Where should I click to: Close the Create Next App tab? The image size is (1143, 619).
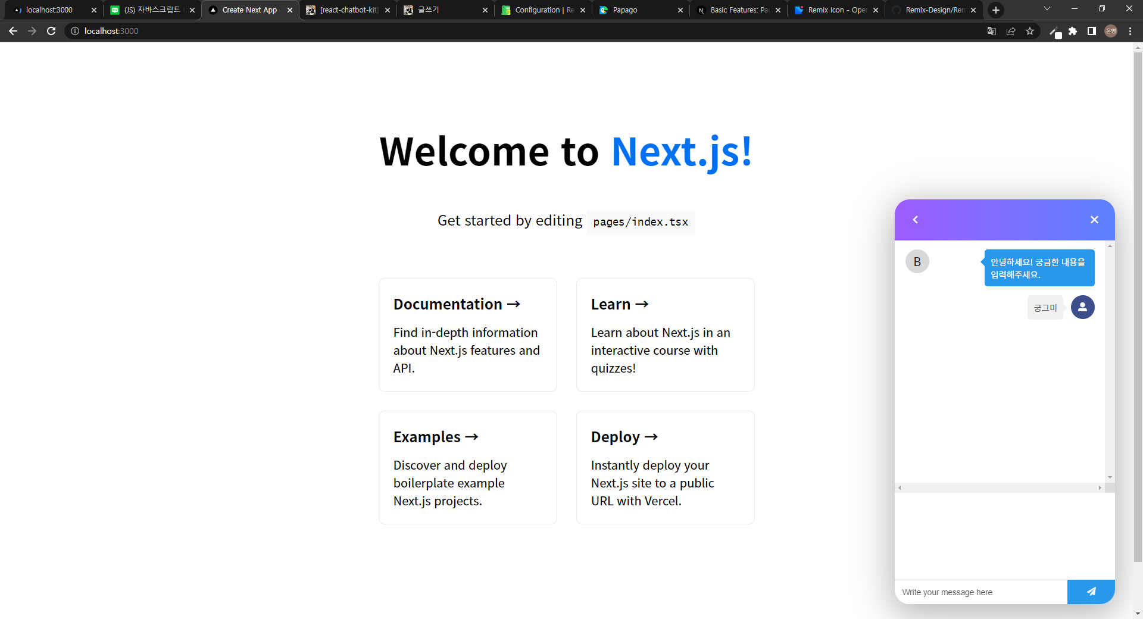tap(290, 10)
